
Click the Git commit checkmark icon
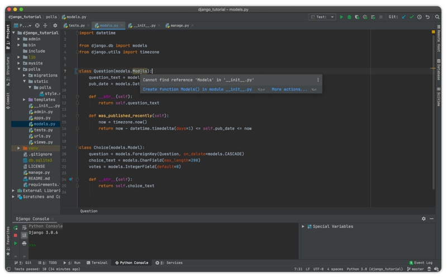412,17
